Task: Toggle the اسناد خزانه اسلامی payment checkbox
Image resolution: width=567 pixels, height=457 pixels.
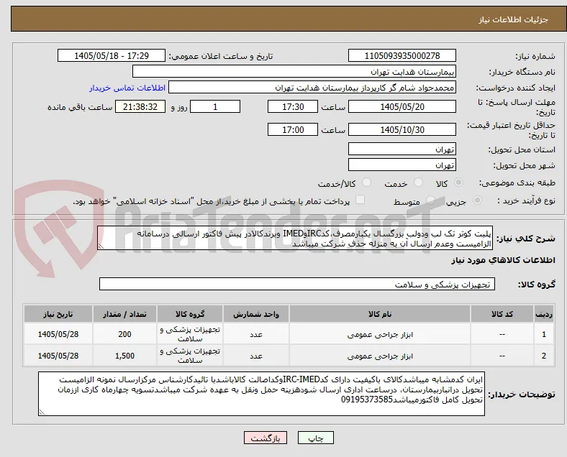Action: coord(360,200)
